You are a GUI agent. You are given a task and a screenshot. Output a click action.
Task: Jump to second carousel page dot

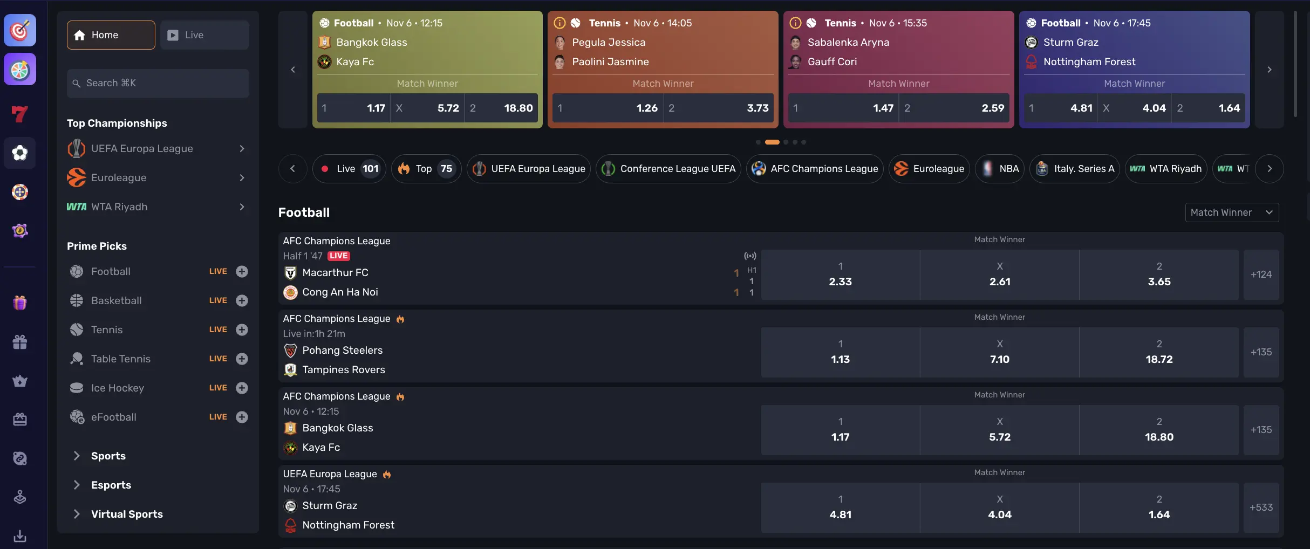(x=772, y=142)
